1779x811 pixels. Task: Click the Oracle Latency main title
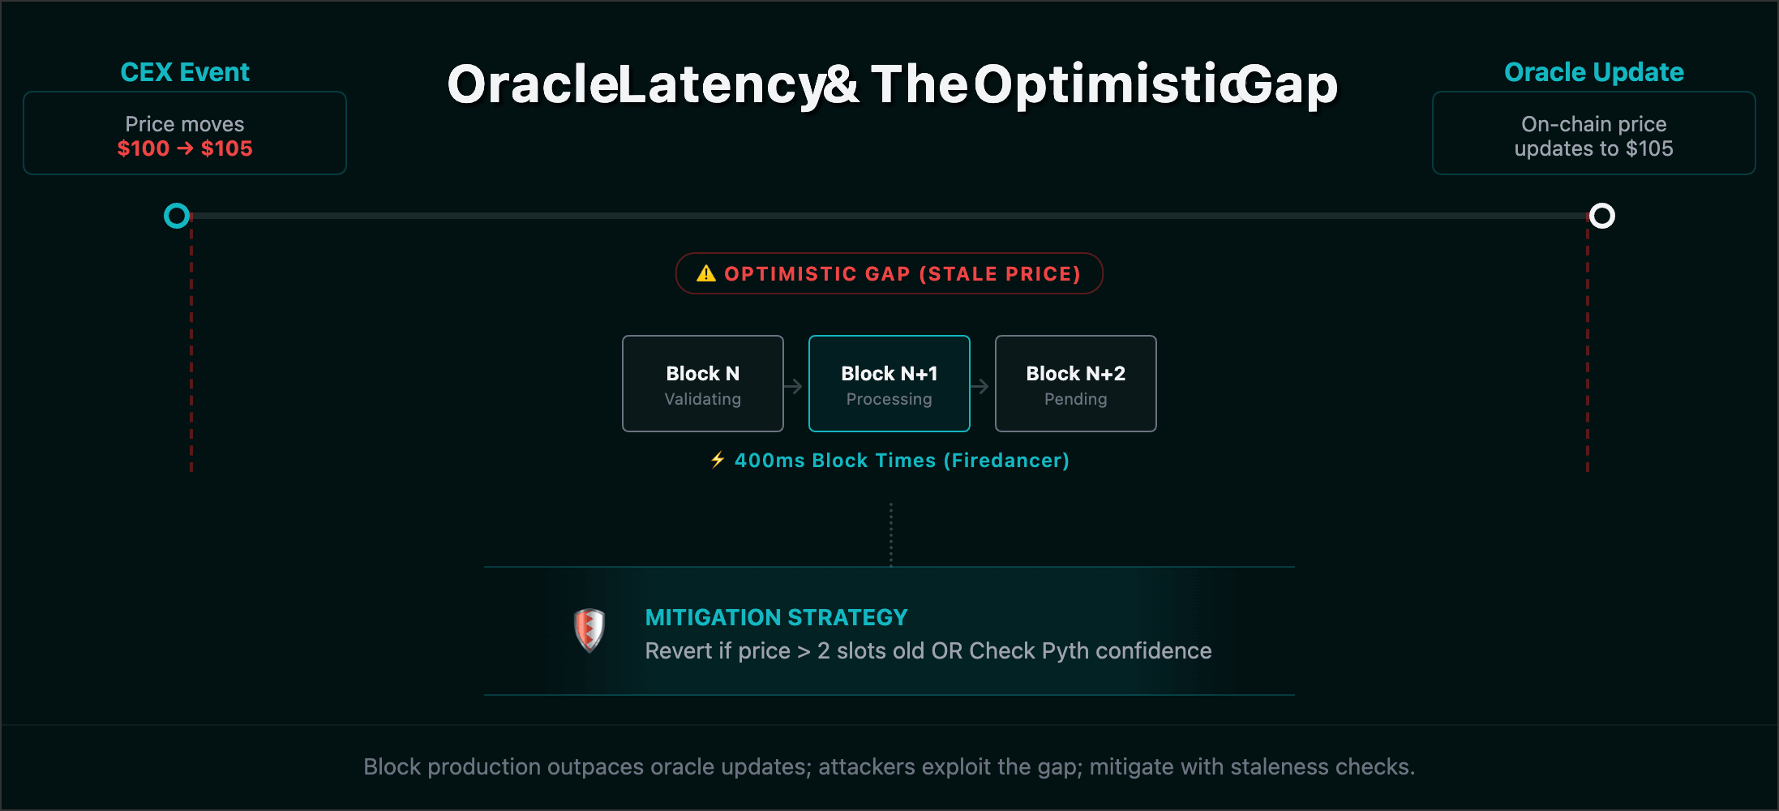pos(892,84)
